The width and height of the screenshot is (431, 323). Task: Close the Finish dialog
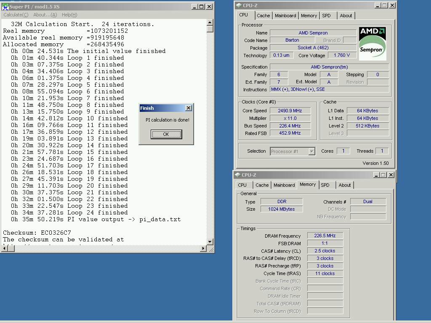pos(188,108)
